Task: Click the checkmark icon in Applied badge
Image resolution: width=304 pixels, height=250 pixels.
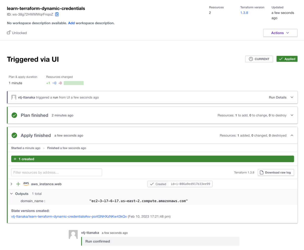Action: (x=281, y=59)
